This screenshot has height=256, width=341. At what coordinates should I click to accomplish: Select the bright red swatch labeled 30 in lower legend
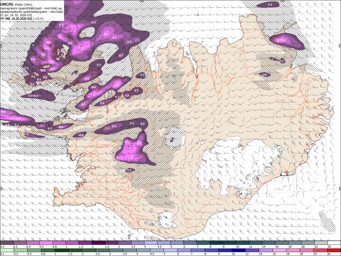(x=334, y=250)
